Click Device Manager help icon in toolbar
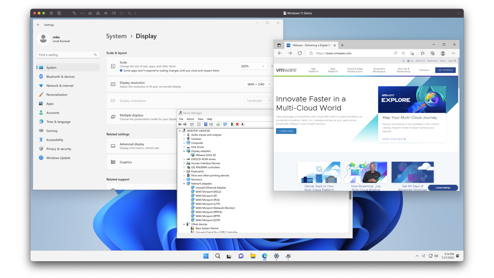Viewport: 494px width, 278px height. [x=206, y=124]
